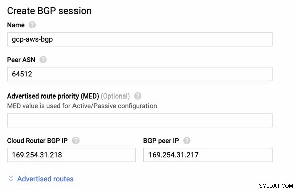Click help icon beside Advertised route priority
The height and width of the screenshot is (191, 298).
[138, 96]
